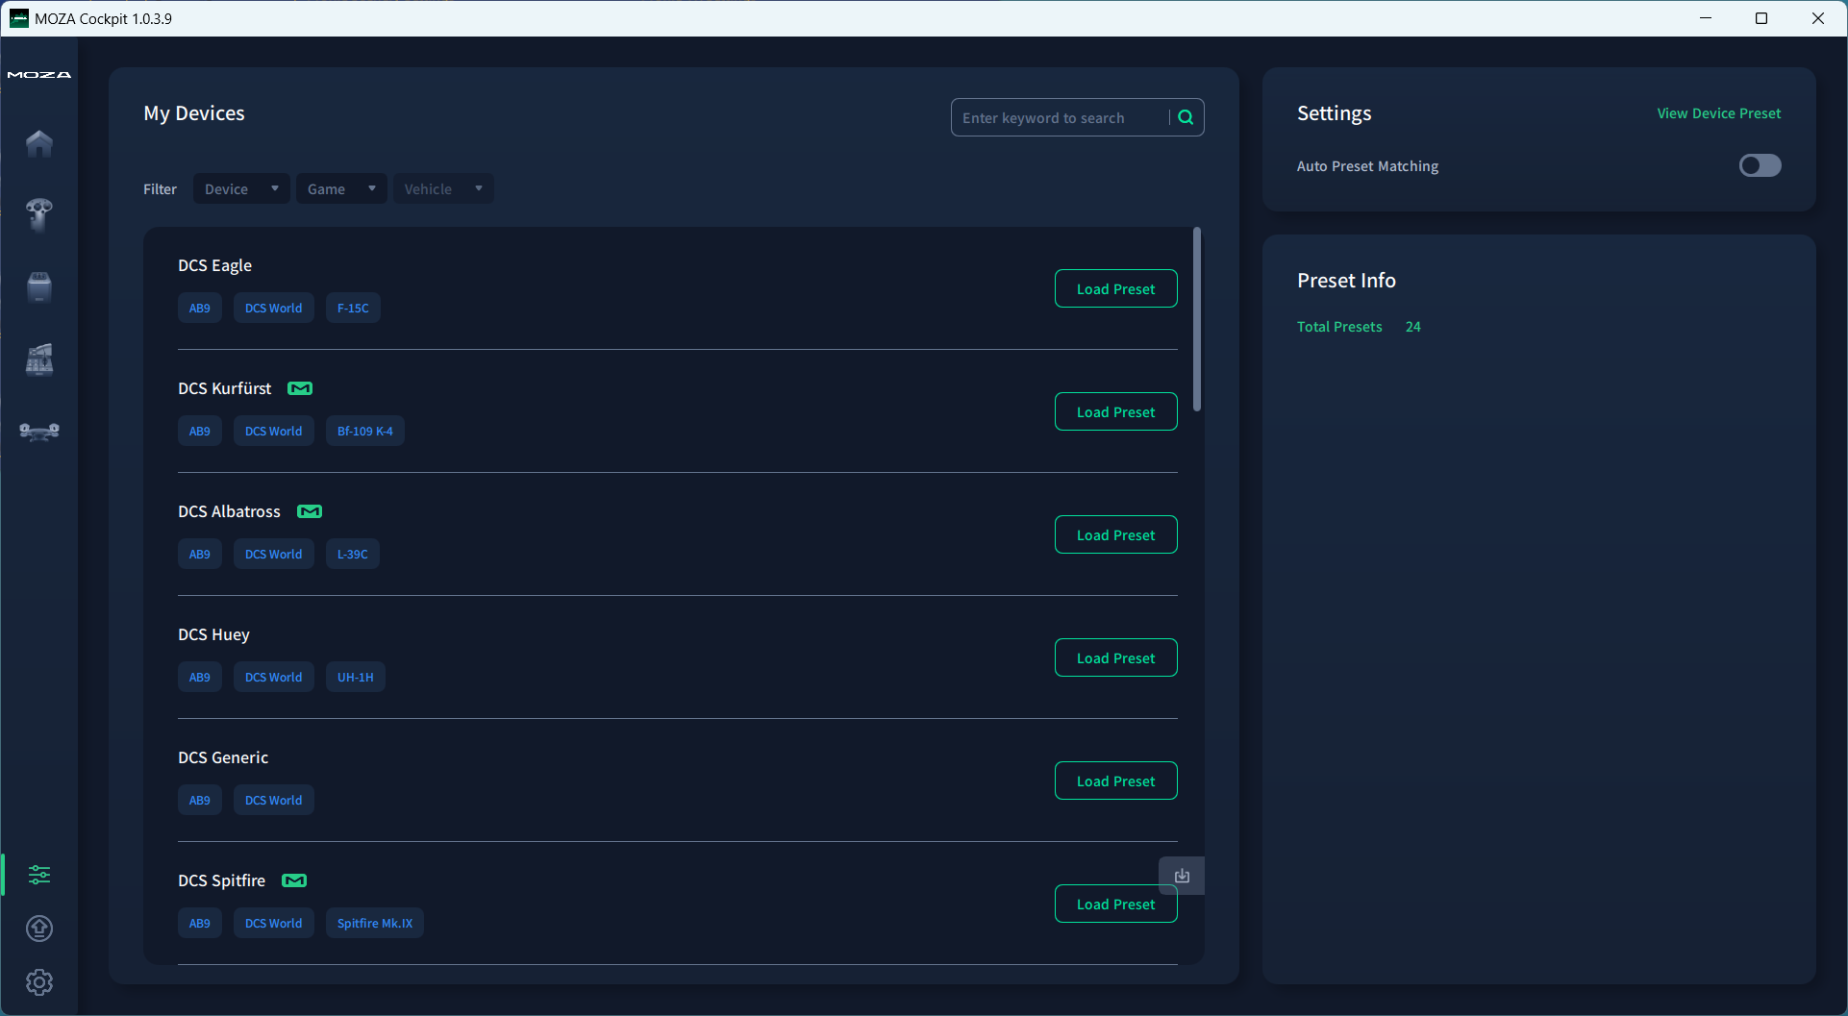This screenshot has height=1016, width=1848.
Task: Toggle Auto Preset Matching switch
Action: [1760, 165]
